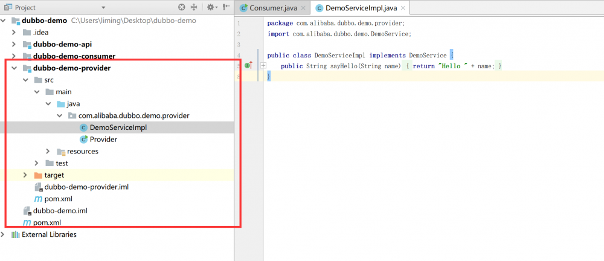Expand the folded sayHello method with plus icon
The height and width of the screenshot is (261, 604).
tap(263, 66)
